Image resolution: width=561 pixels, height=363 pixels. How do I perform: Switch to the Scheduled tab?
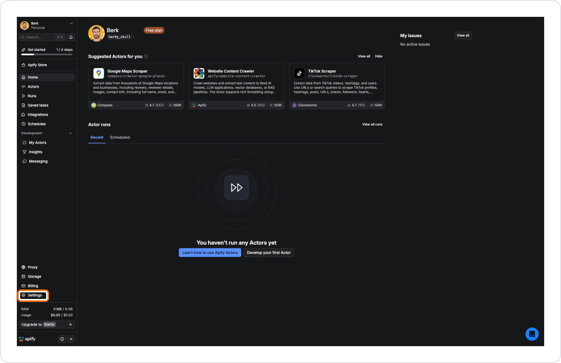tap(120, 138)
